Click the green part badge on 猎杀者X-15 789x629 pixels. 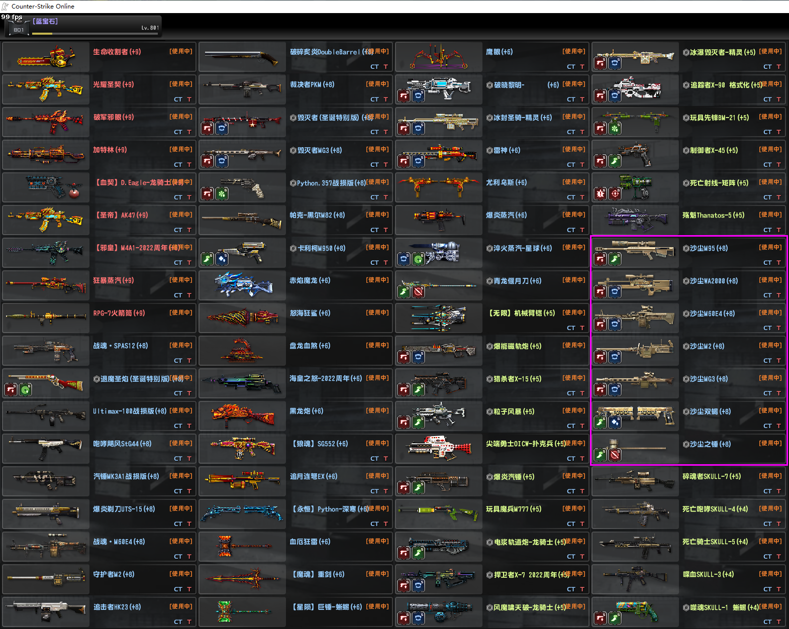tap(418, 389)
